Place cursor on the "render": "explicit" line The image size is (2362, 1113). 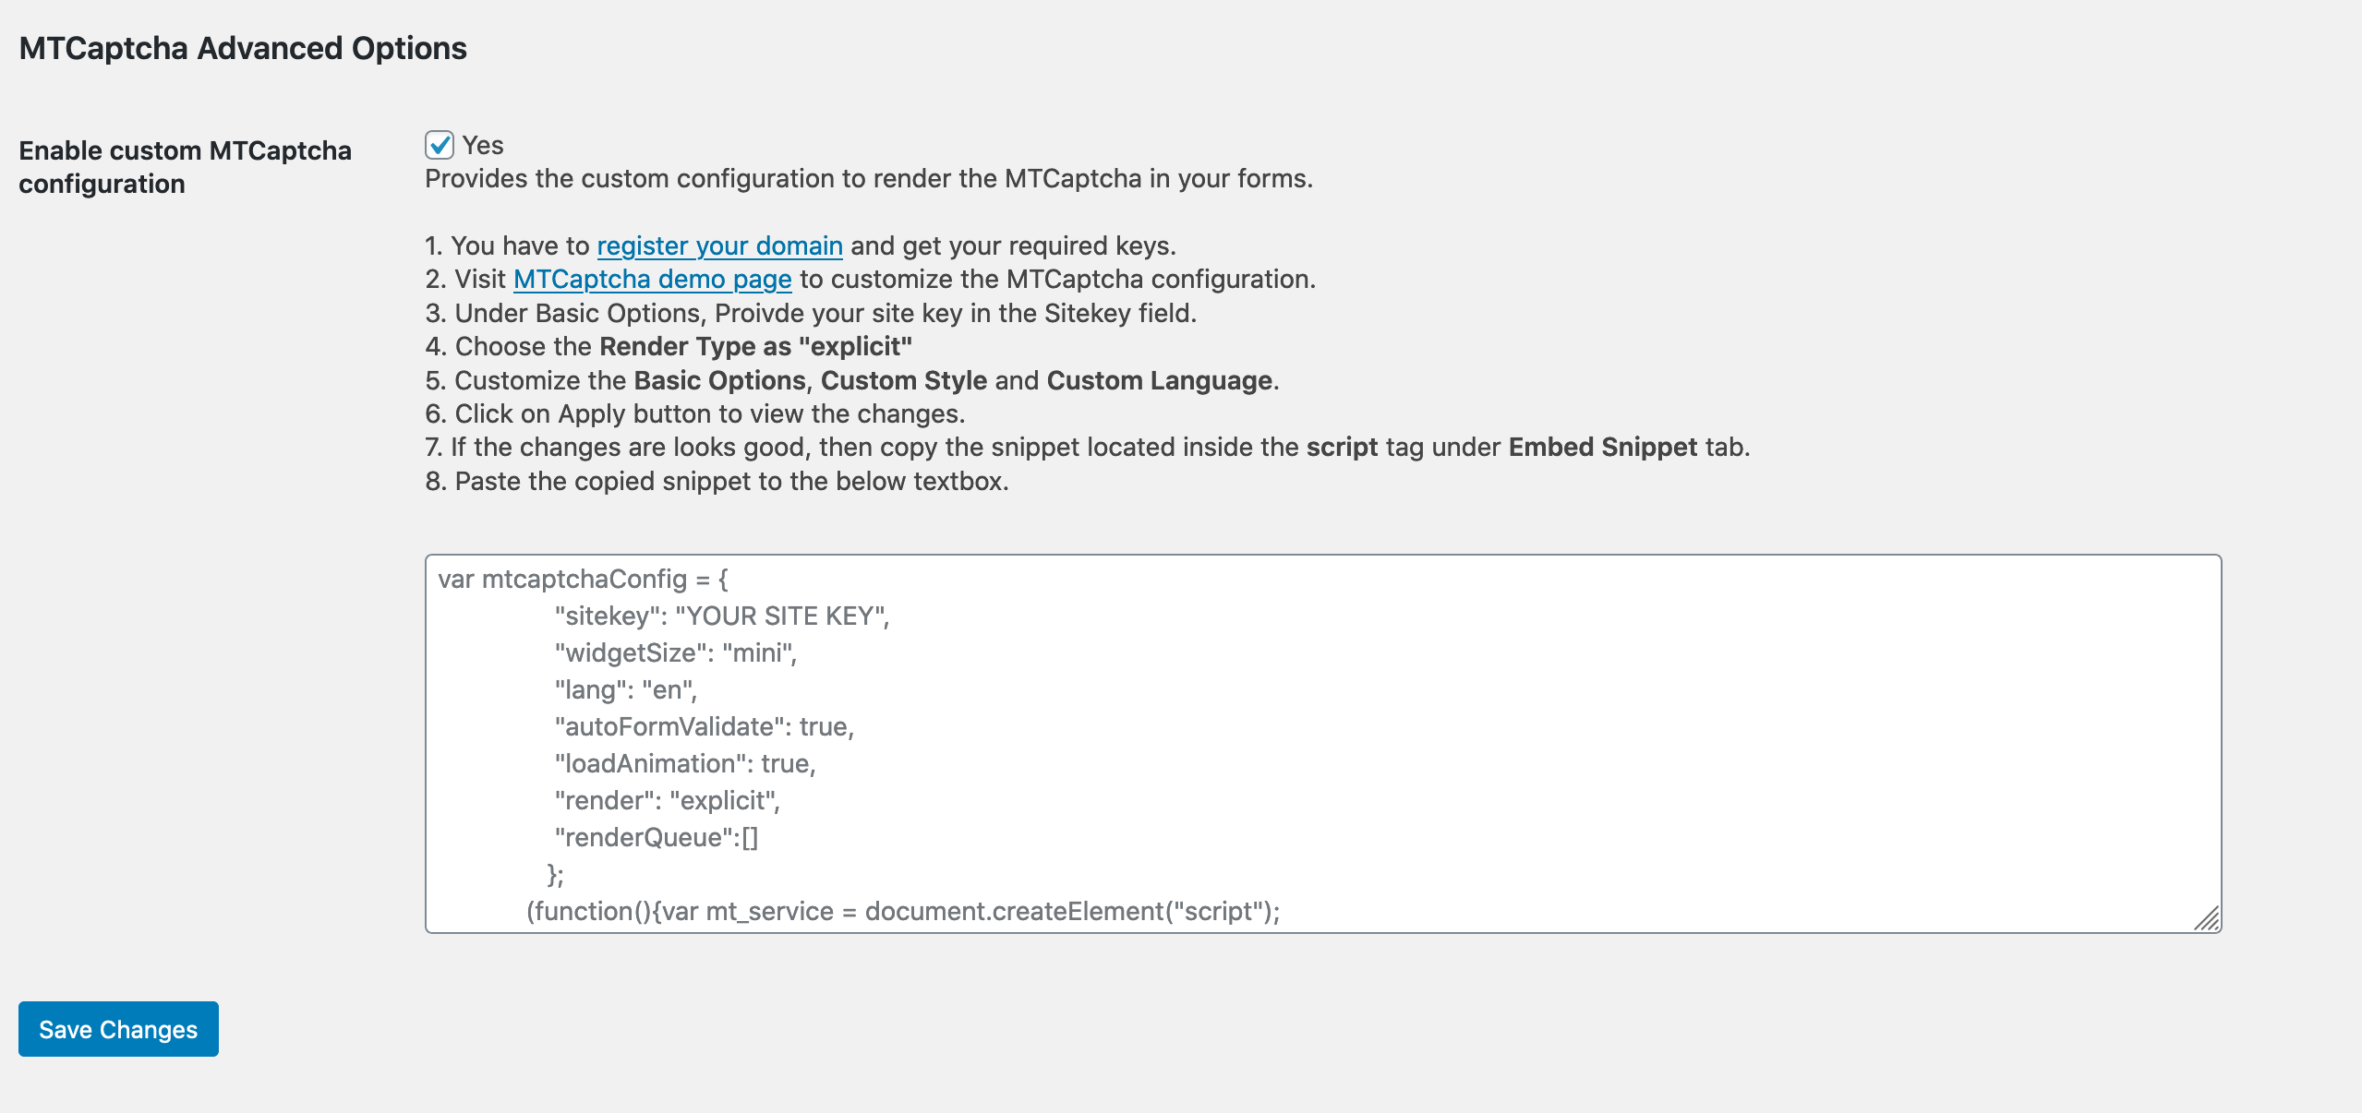coord(667,800)
